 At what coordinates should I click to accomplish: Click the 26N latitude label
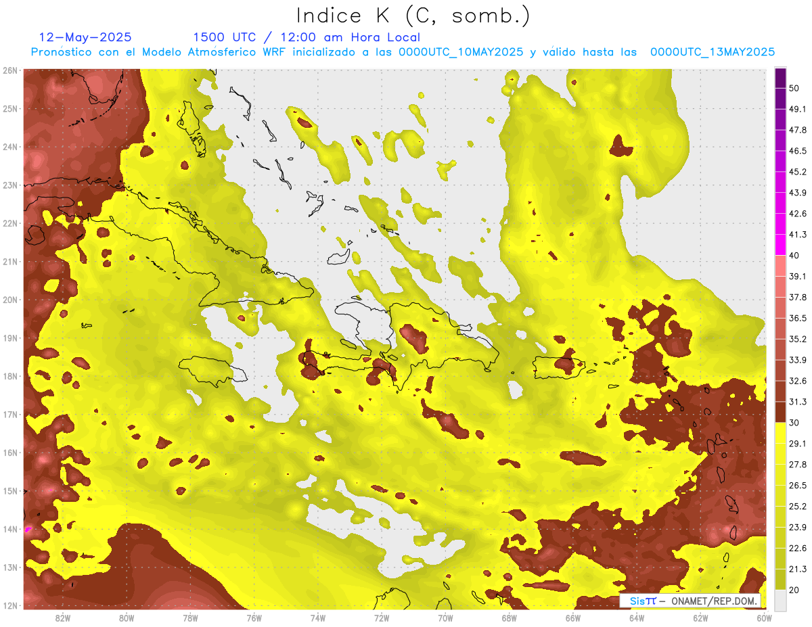coord(9,70)
